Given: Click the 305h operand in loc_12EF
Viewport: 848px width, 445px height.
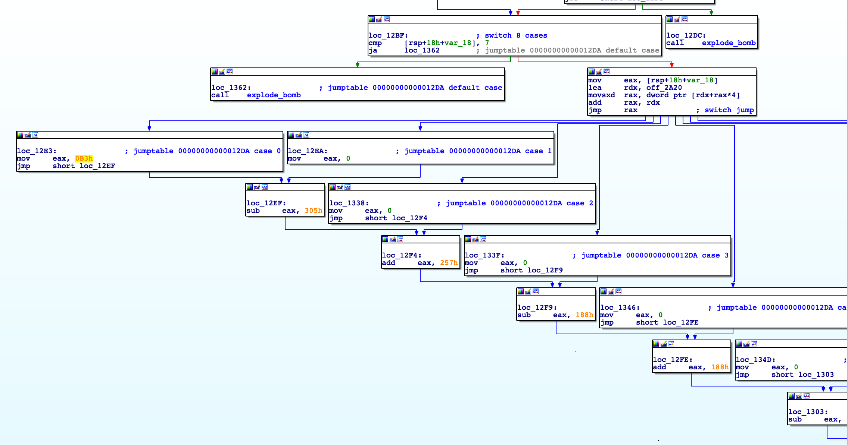Looking at the screenshot, I should 313,211.
